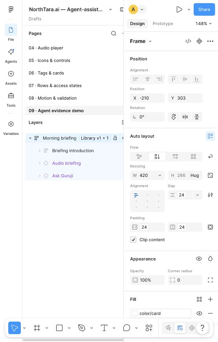Toggle Clip content checkbox
This screenshot has height=342, width=218.
(x=133, y=240)
